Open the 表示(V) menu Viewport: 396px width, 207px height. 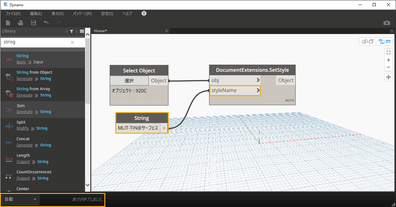(x=57, y=14)
